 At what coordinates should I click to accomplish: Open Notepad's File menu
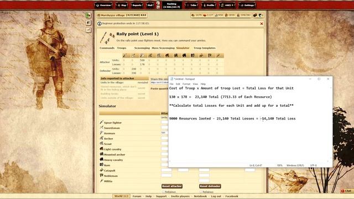pos(171,84)
